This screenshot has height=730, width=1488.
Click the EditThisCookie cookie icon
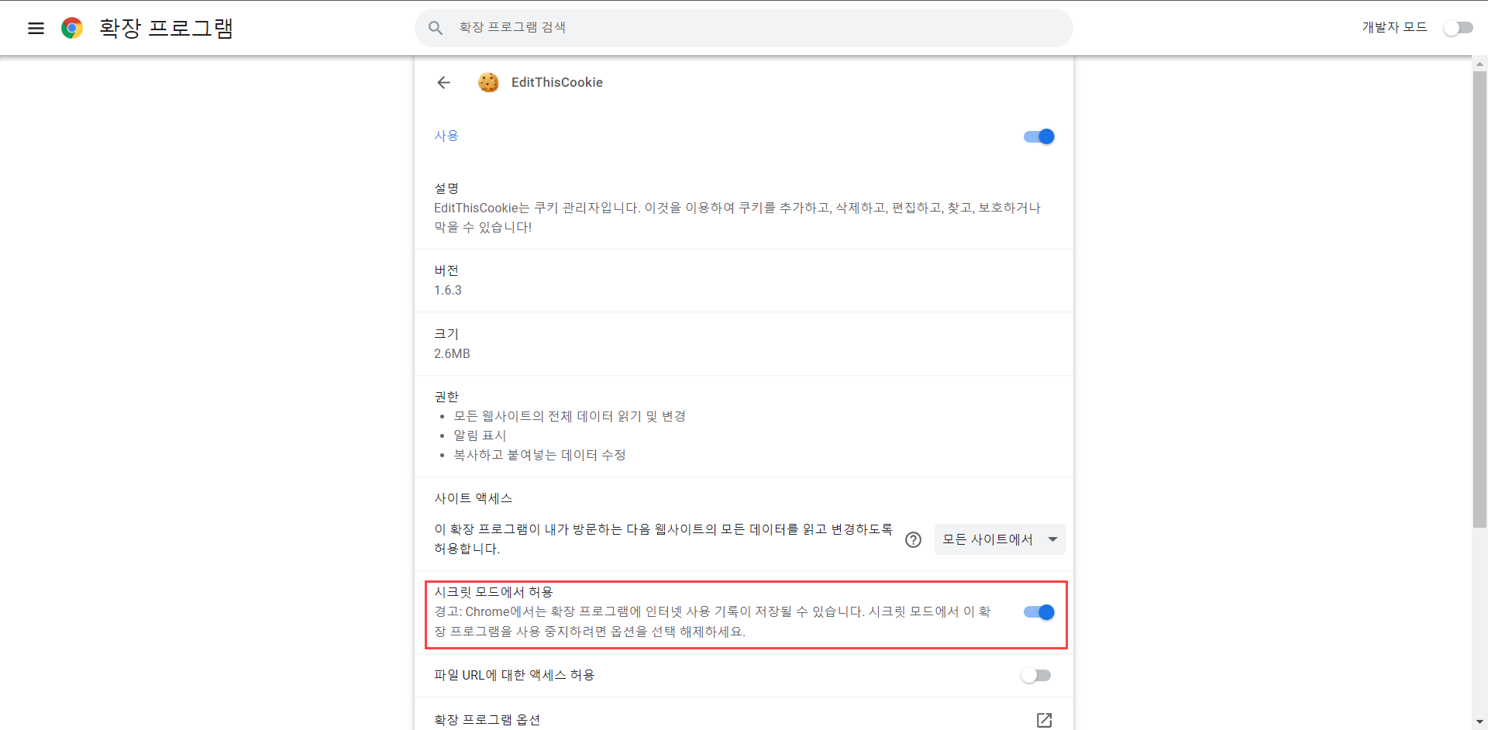click(x=488, y=82)
